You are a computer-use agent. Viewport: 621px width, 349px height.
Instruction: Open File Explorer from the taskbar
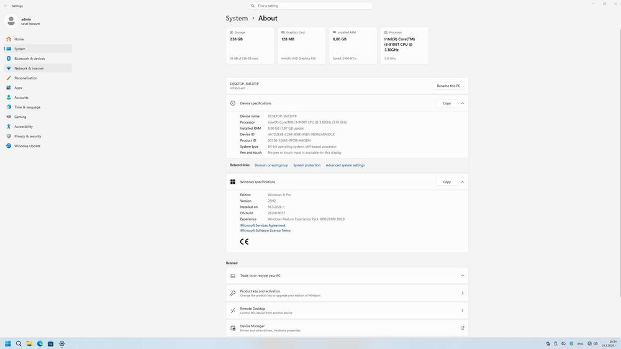(x=29, y=343)
